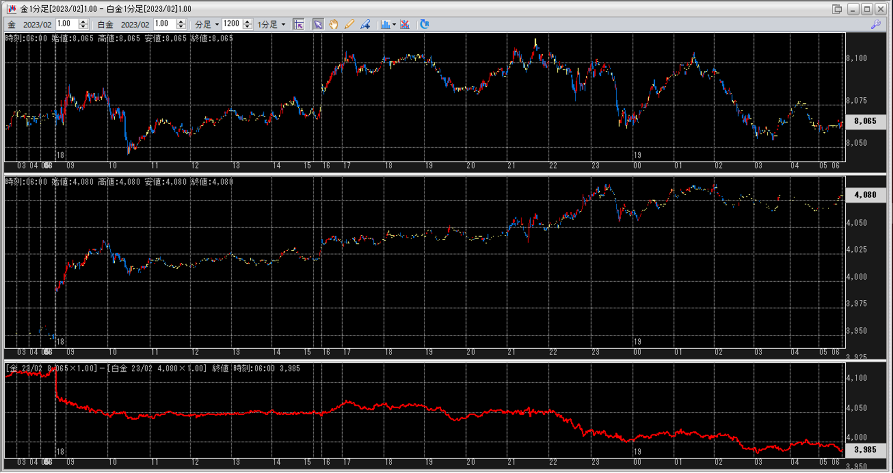Open dropdown arrow beside indicator chart icon
The image size is (893, 473).
tap(394, 25)
